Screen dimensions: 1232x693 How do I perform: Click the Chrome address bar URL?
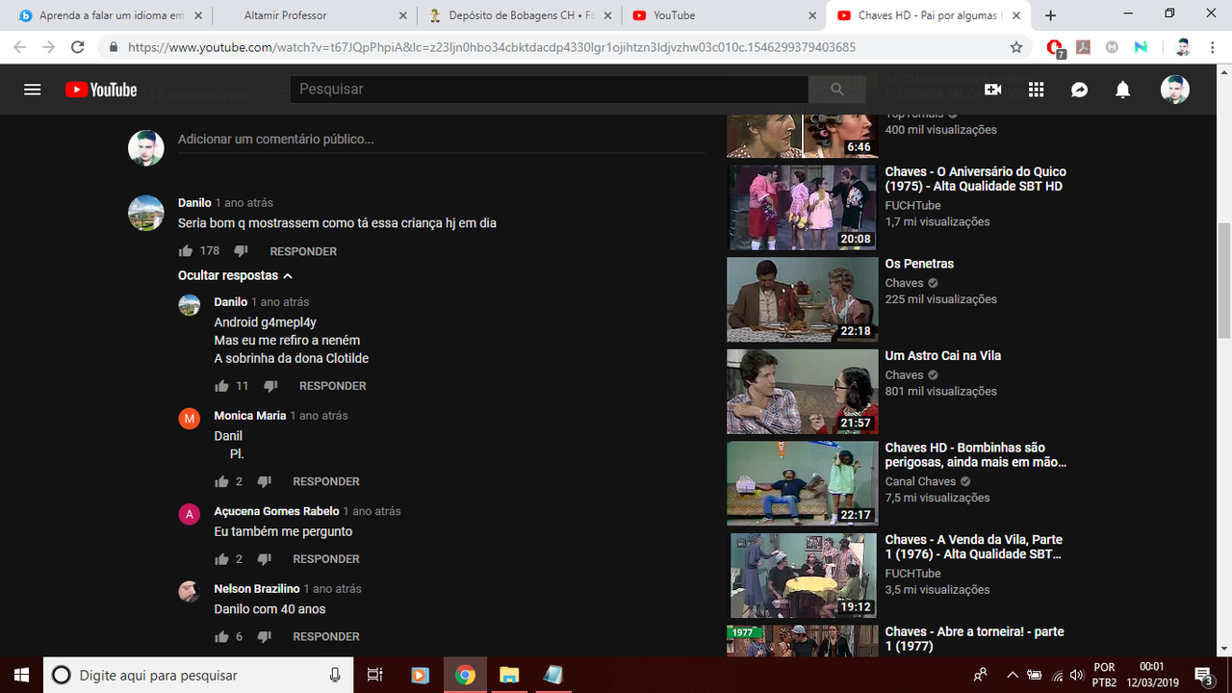pyautogui.click(x=491, y=47)
